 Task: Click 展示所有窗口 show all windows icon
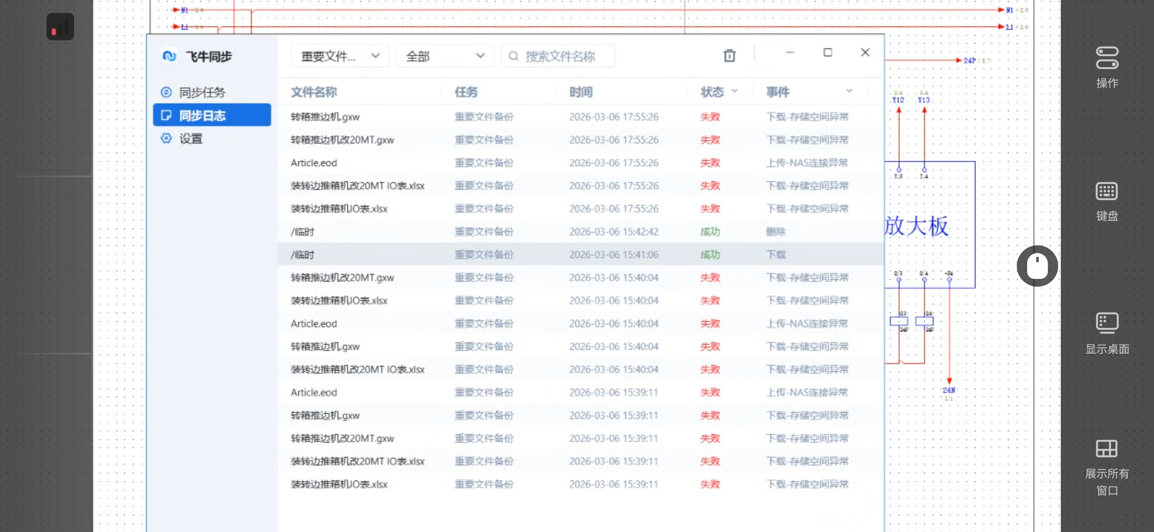coord(1107,449)
